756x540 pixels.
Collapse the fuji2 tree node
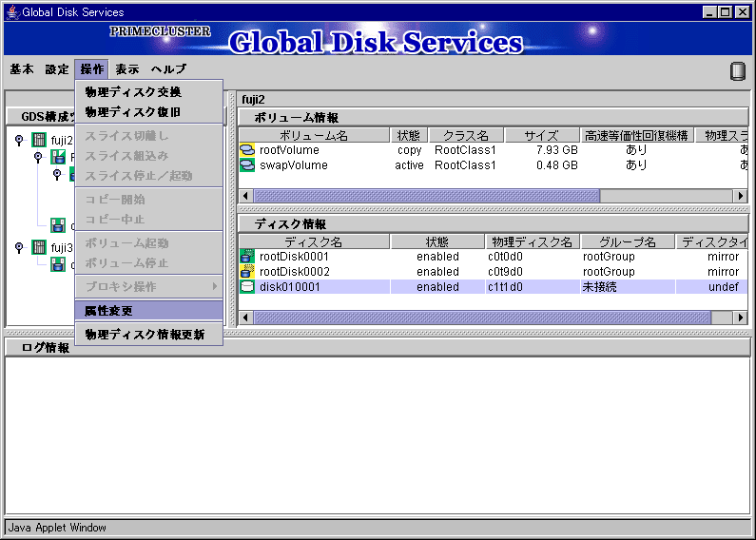point(19,140)
